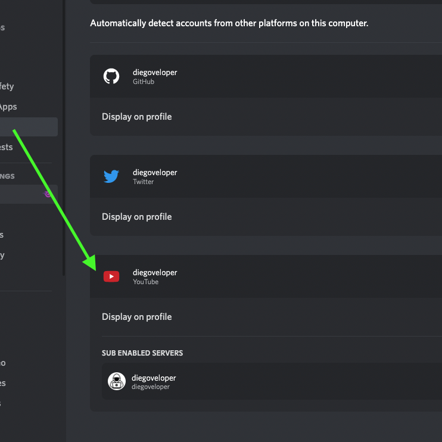The height and width of the screenshot is (442, 442).
Task: Click the Sub Enabled Servers heading
Action: pos(142,353)
